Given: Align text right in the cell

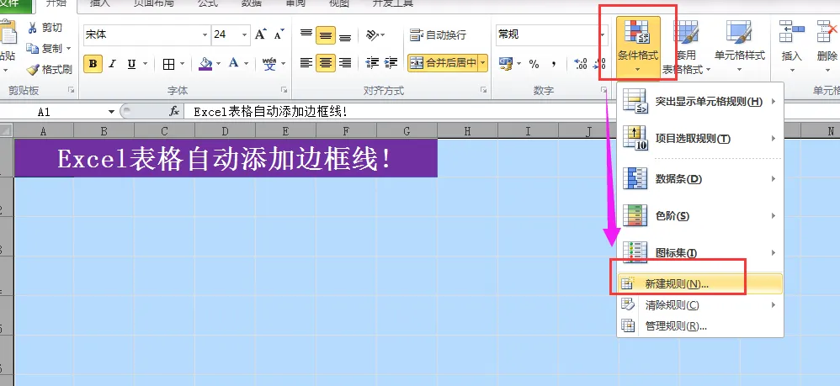Looking at the screenshot, I should coord(345,63).
